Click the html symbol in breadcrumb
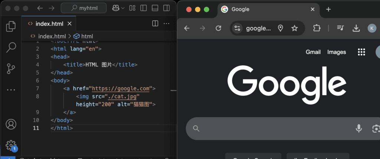Viewport: 380px width, 159px height. tap(83, 36)
